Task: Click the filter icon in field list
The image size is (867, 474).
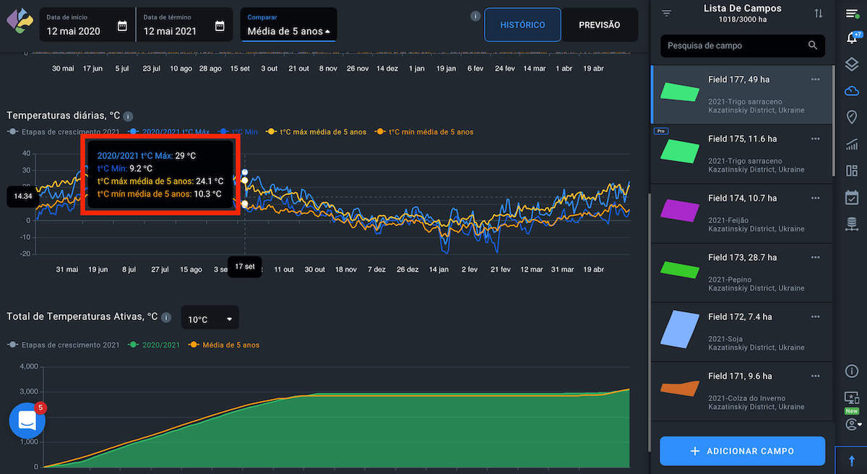Action: tap(666, 14)
